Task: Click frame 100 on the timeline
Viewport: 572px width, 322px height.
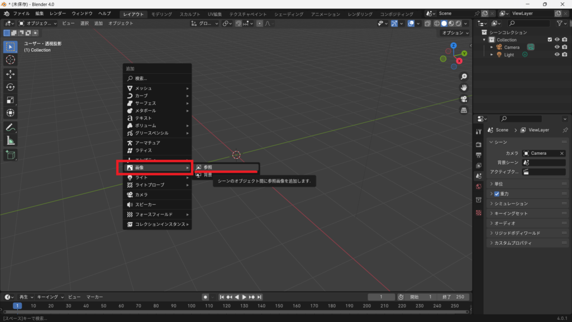Action: [191, 306]
